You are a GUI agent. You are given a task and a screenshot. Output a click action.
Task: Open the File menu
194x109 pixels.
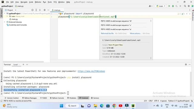tap(7, 2)
